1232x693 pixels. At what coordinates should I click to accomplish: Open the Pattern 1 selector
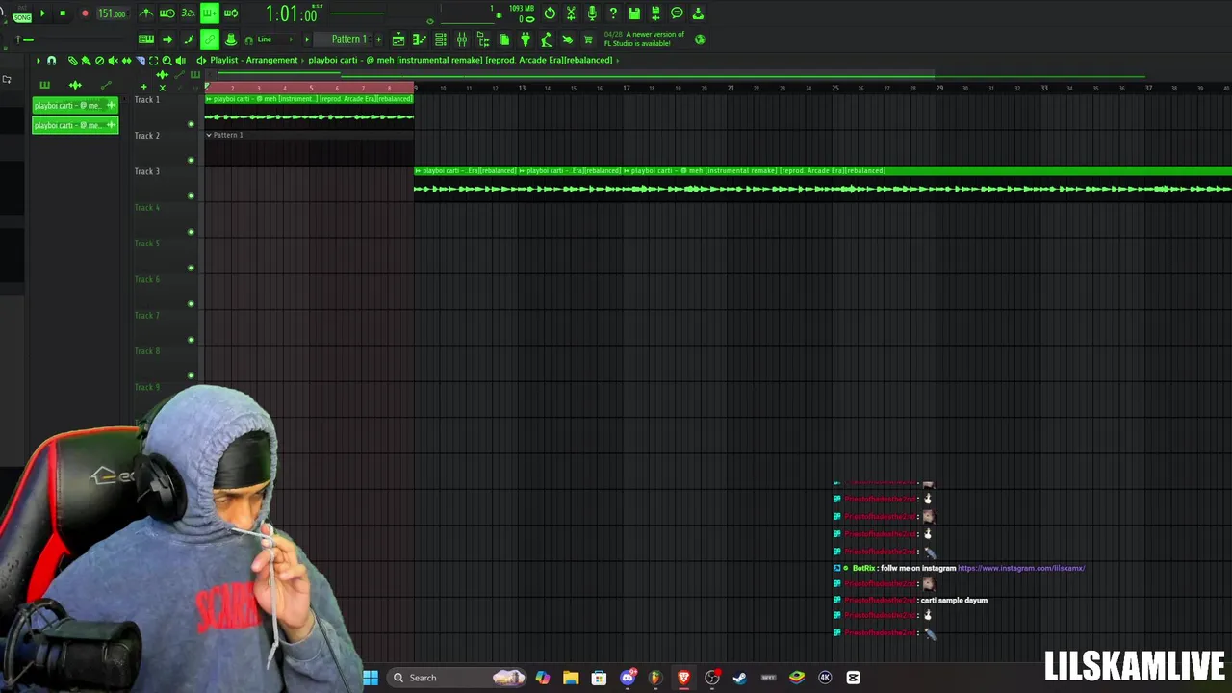348,39
